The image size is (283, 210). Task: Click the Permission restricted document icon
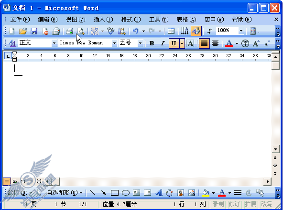45,31
